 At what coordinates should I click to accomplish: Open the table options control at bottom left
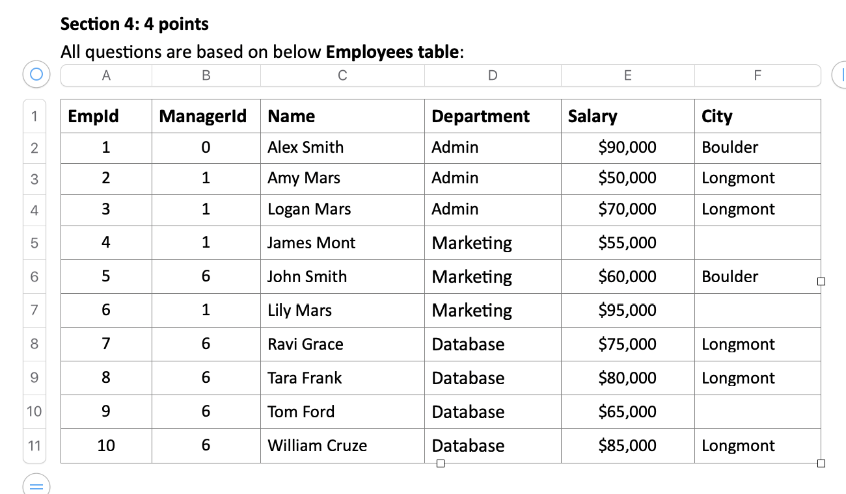[37, 486]
